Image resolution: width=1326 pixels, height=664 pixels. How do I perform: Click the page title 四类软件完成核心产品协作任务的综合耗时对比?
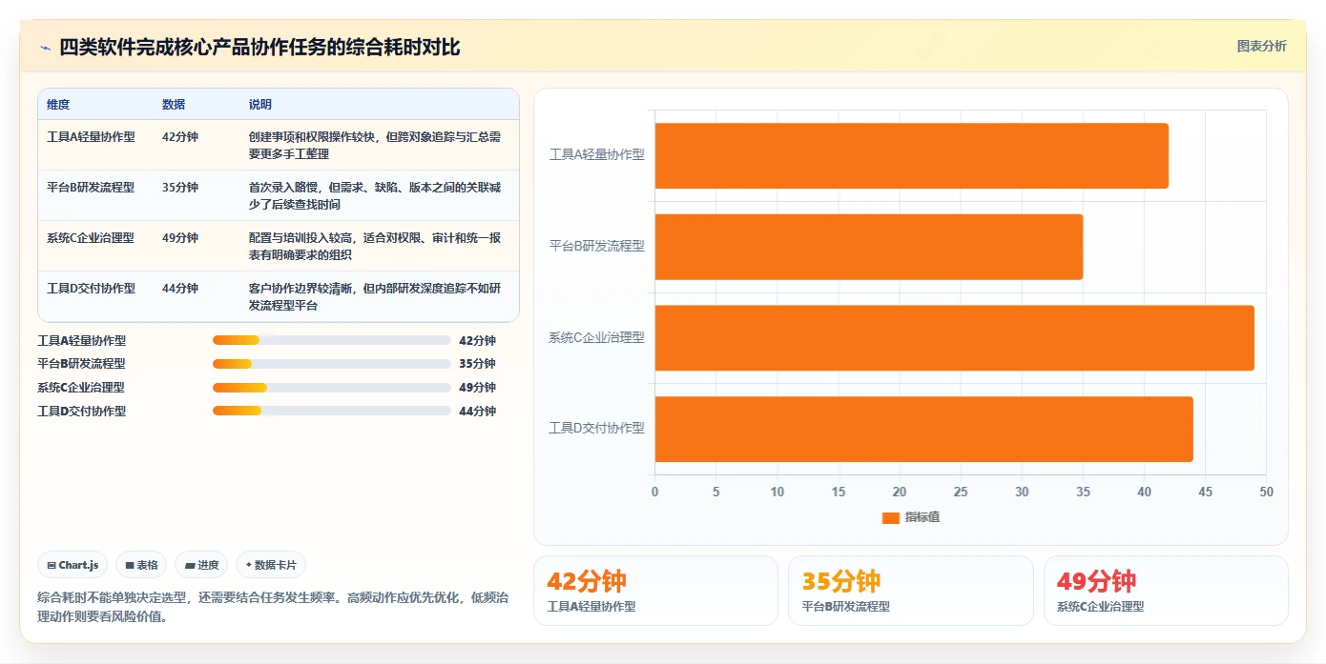click(259, 47)
